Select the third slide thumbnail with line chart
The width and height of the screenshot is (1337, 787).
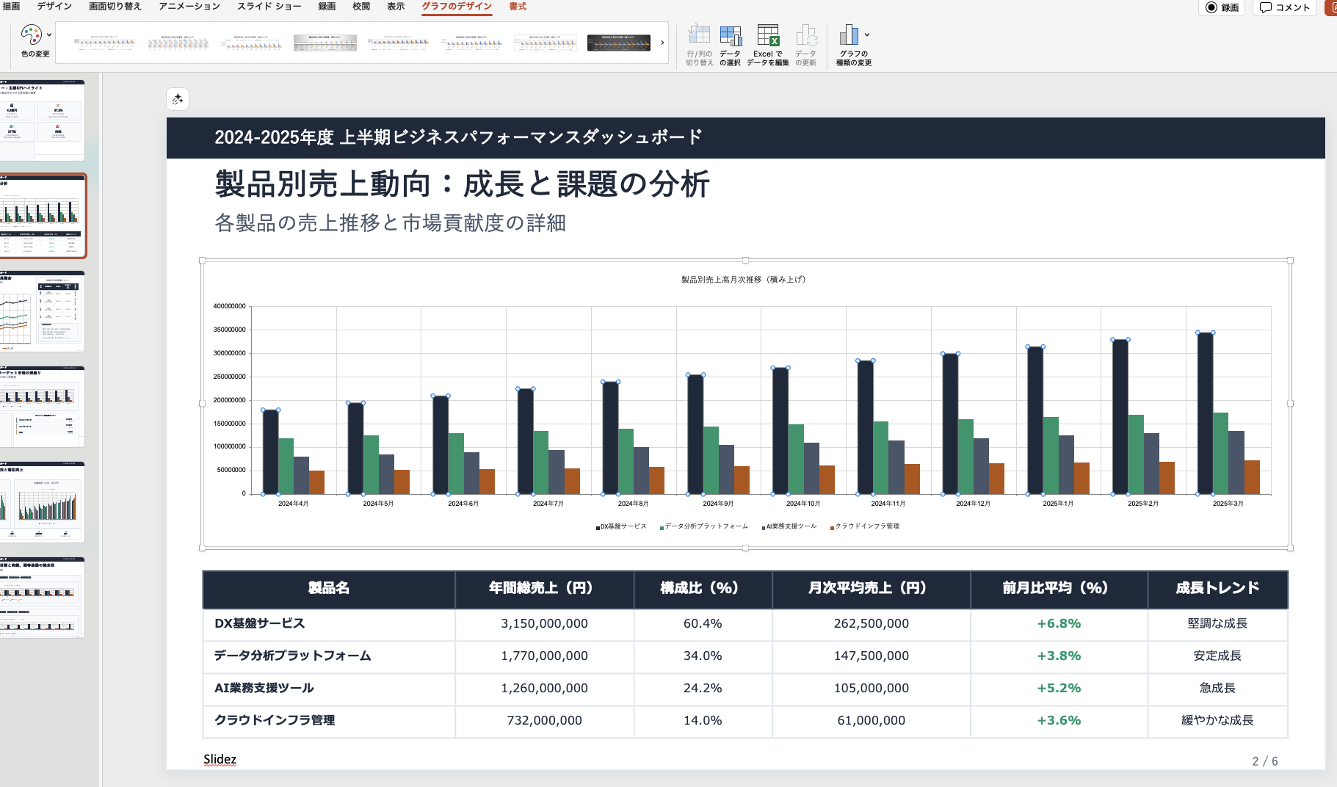[x=43, y=311]
